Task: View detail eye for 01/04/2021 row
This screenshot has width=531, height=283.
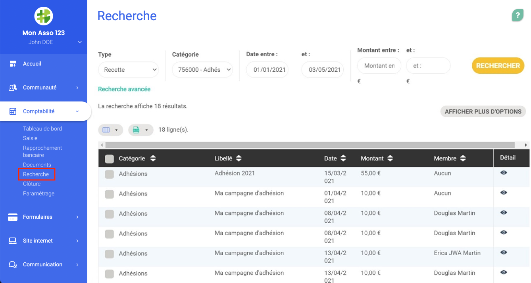Action: tap(504, 193)
